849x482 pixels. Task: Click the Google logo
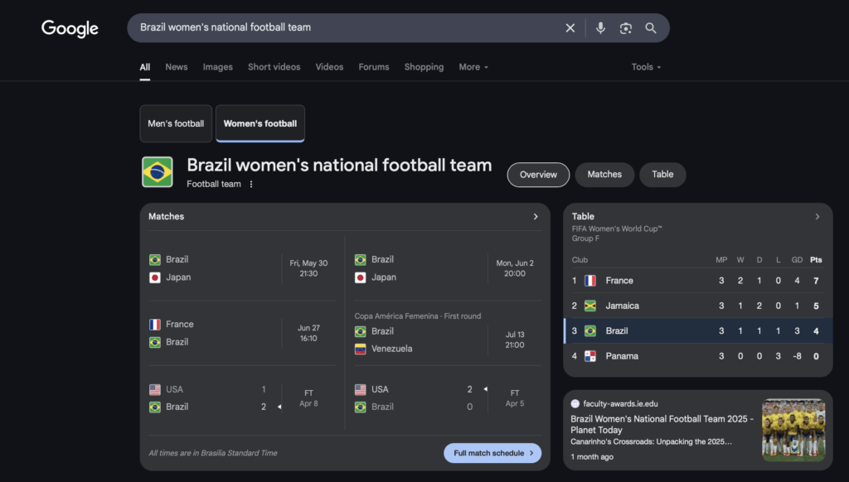(x=70, y=28)
